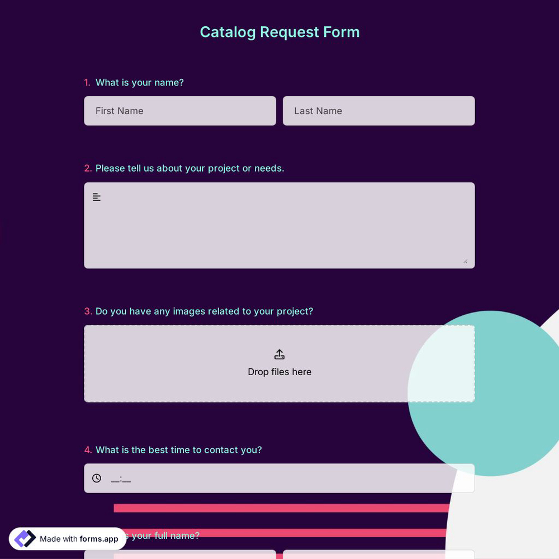Screen dimensions: 559x559
Task: Click the file upload icon above 'Drop files here'
Action: pyautogui.click(x=279, y=354)
